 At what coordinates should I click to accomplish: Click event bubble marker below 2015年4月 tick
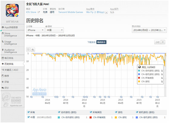[121, 97]
